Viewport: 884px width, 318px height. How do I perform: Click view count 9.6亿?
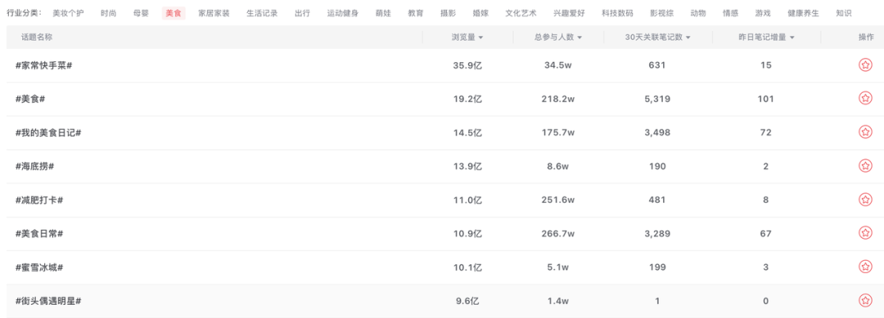467,301
